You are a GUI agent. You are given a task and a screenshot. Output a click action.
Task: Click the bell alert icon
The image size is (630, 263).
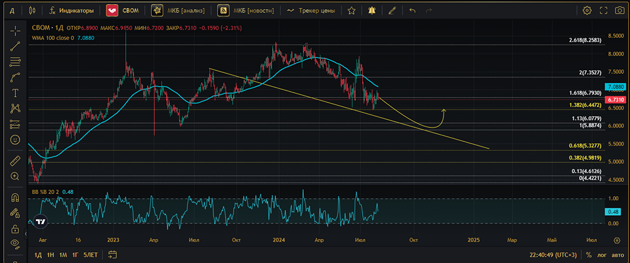[372, 11]
